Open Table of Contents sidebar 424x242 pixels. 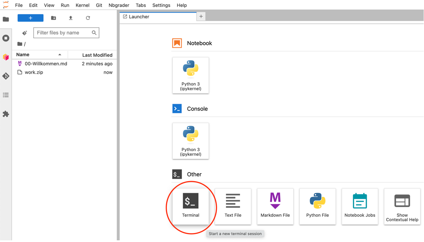click(x=6, y=95)
